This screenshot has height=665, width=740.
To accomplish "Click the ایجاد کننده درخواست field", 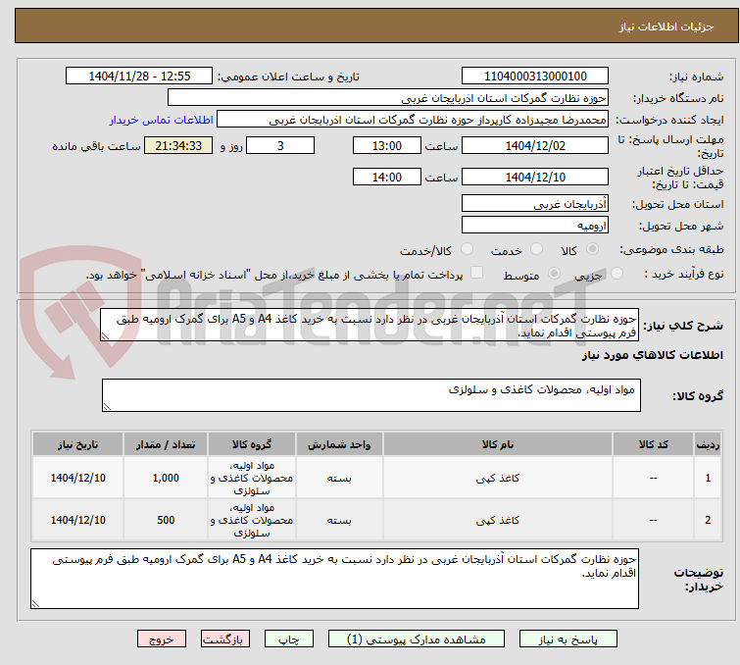I will (x=413, y=120).
